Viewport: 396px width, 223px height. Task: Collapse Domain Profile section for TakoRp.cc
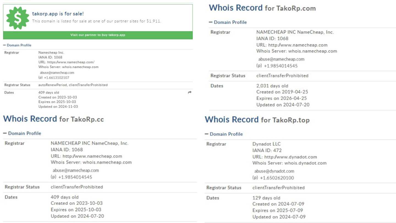pos(22,133)
